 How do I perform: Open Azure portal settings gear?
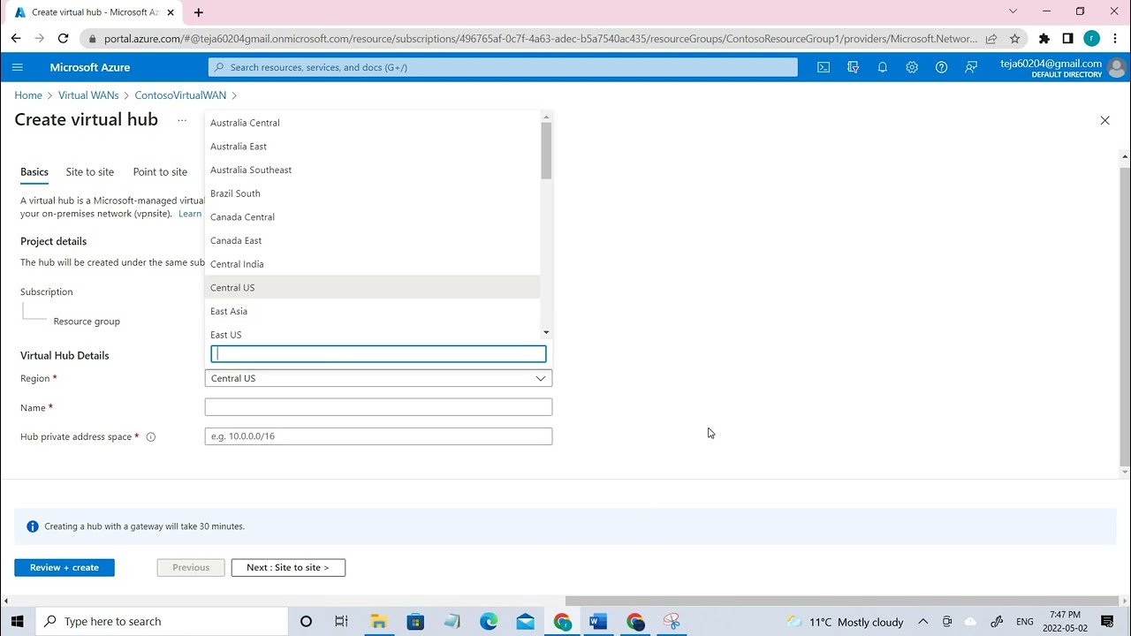click(912, 67)
